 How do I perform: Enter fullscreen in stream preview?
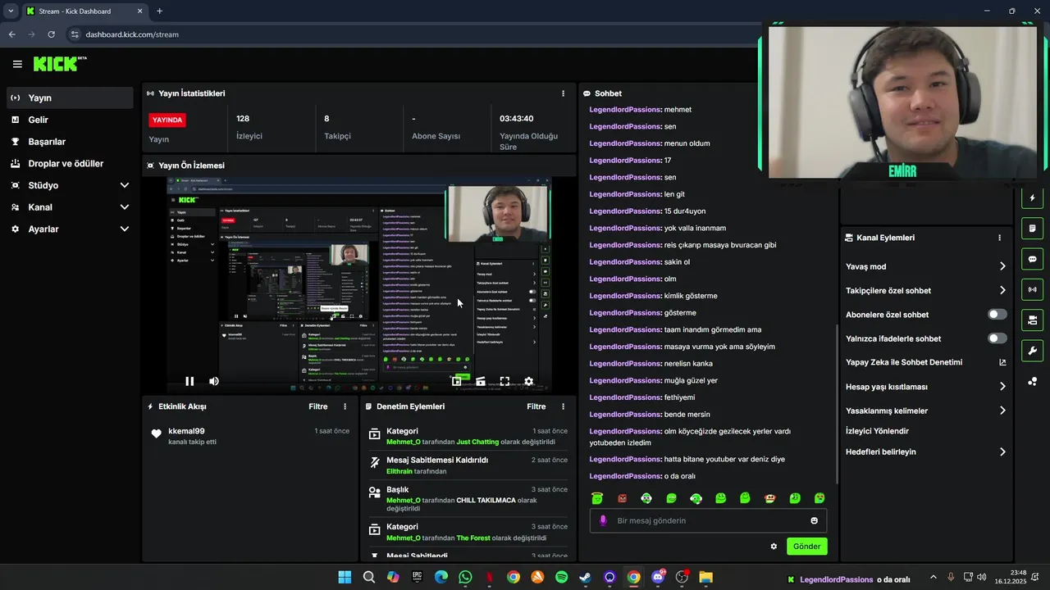click(x=504, y=381)
